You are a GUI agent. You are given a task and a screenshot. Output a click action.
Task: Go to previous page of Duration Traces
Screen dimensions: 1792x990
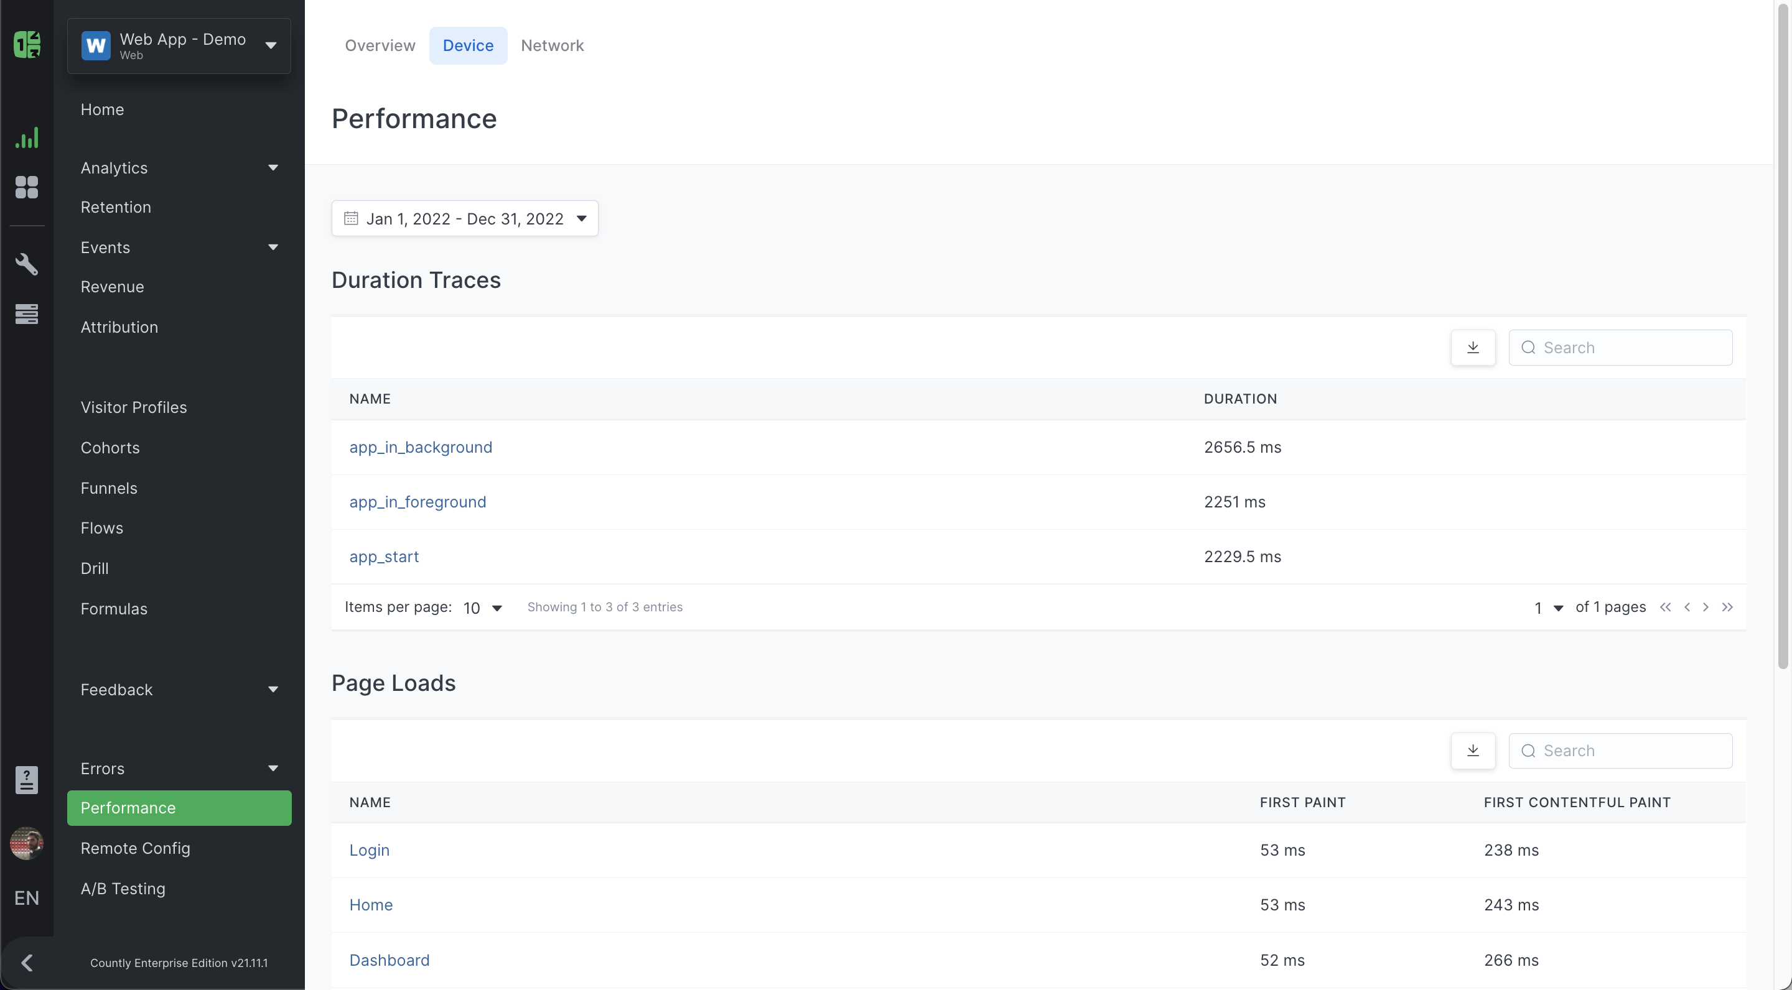pyautogui.click(x=1687, y=607)
